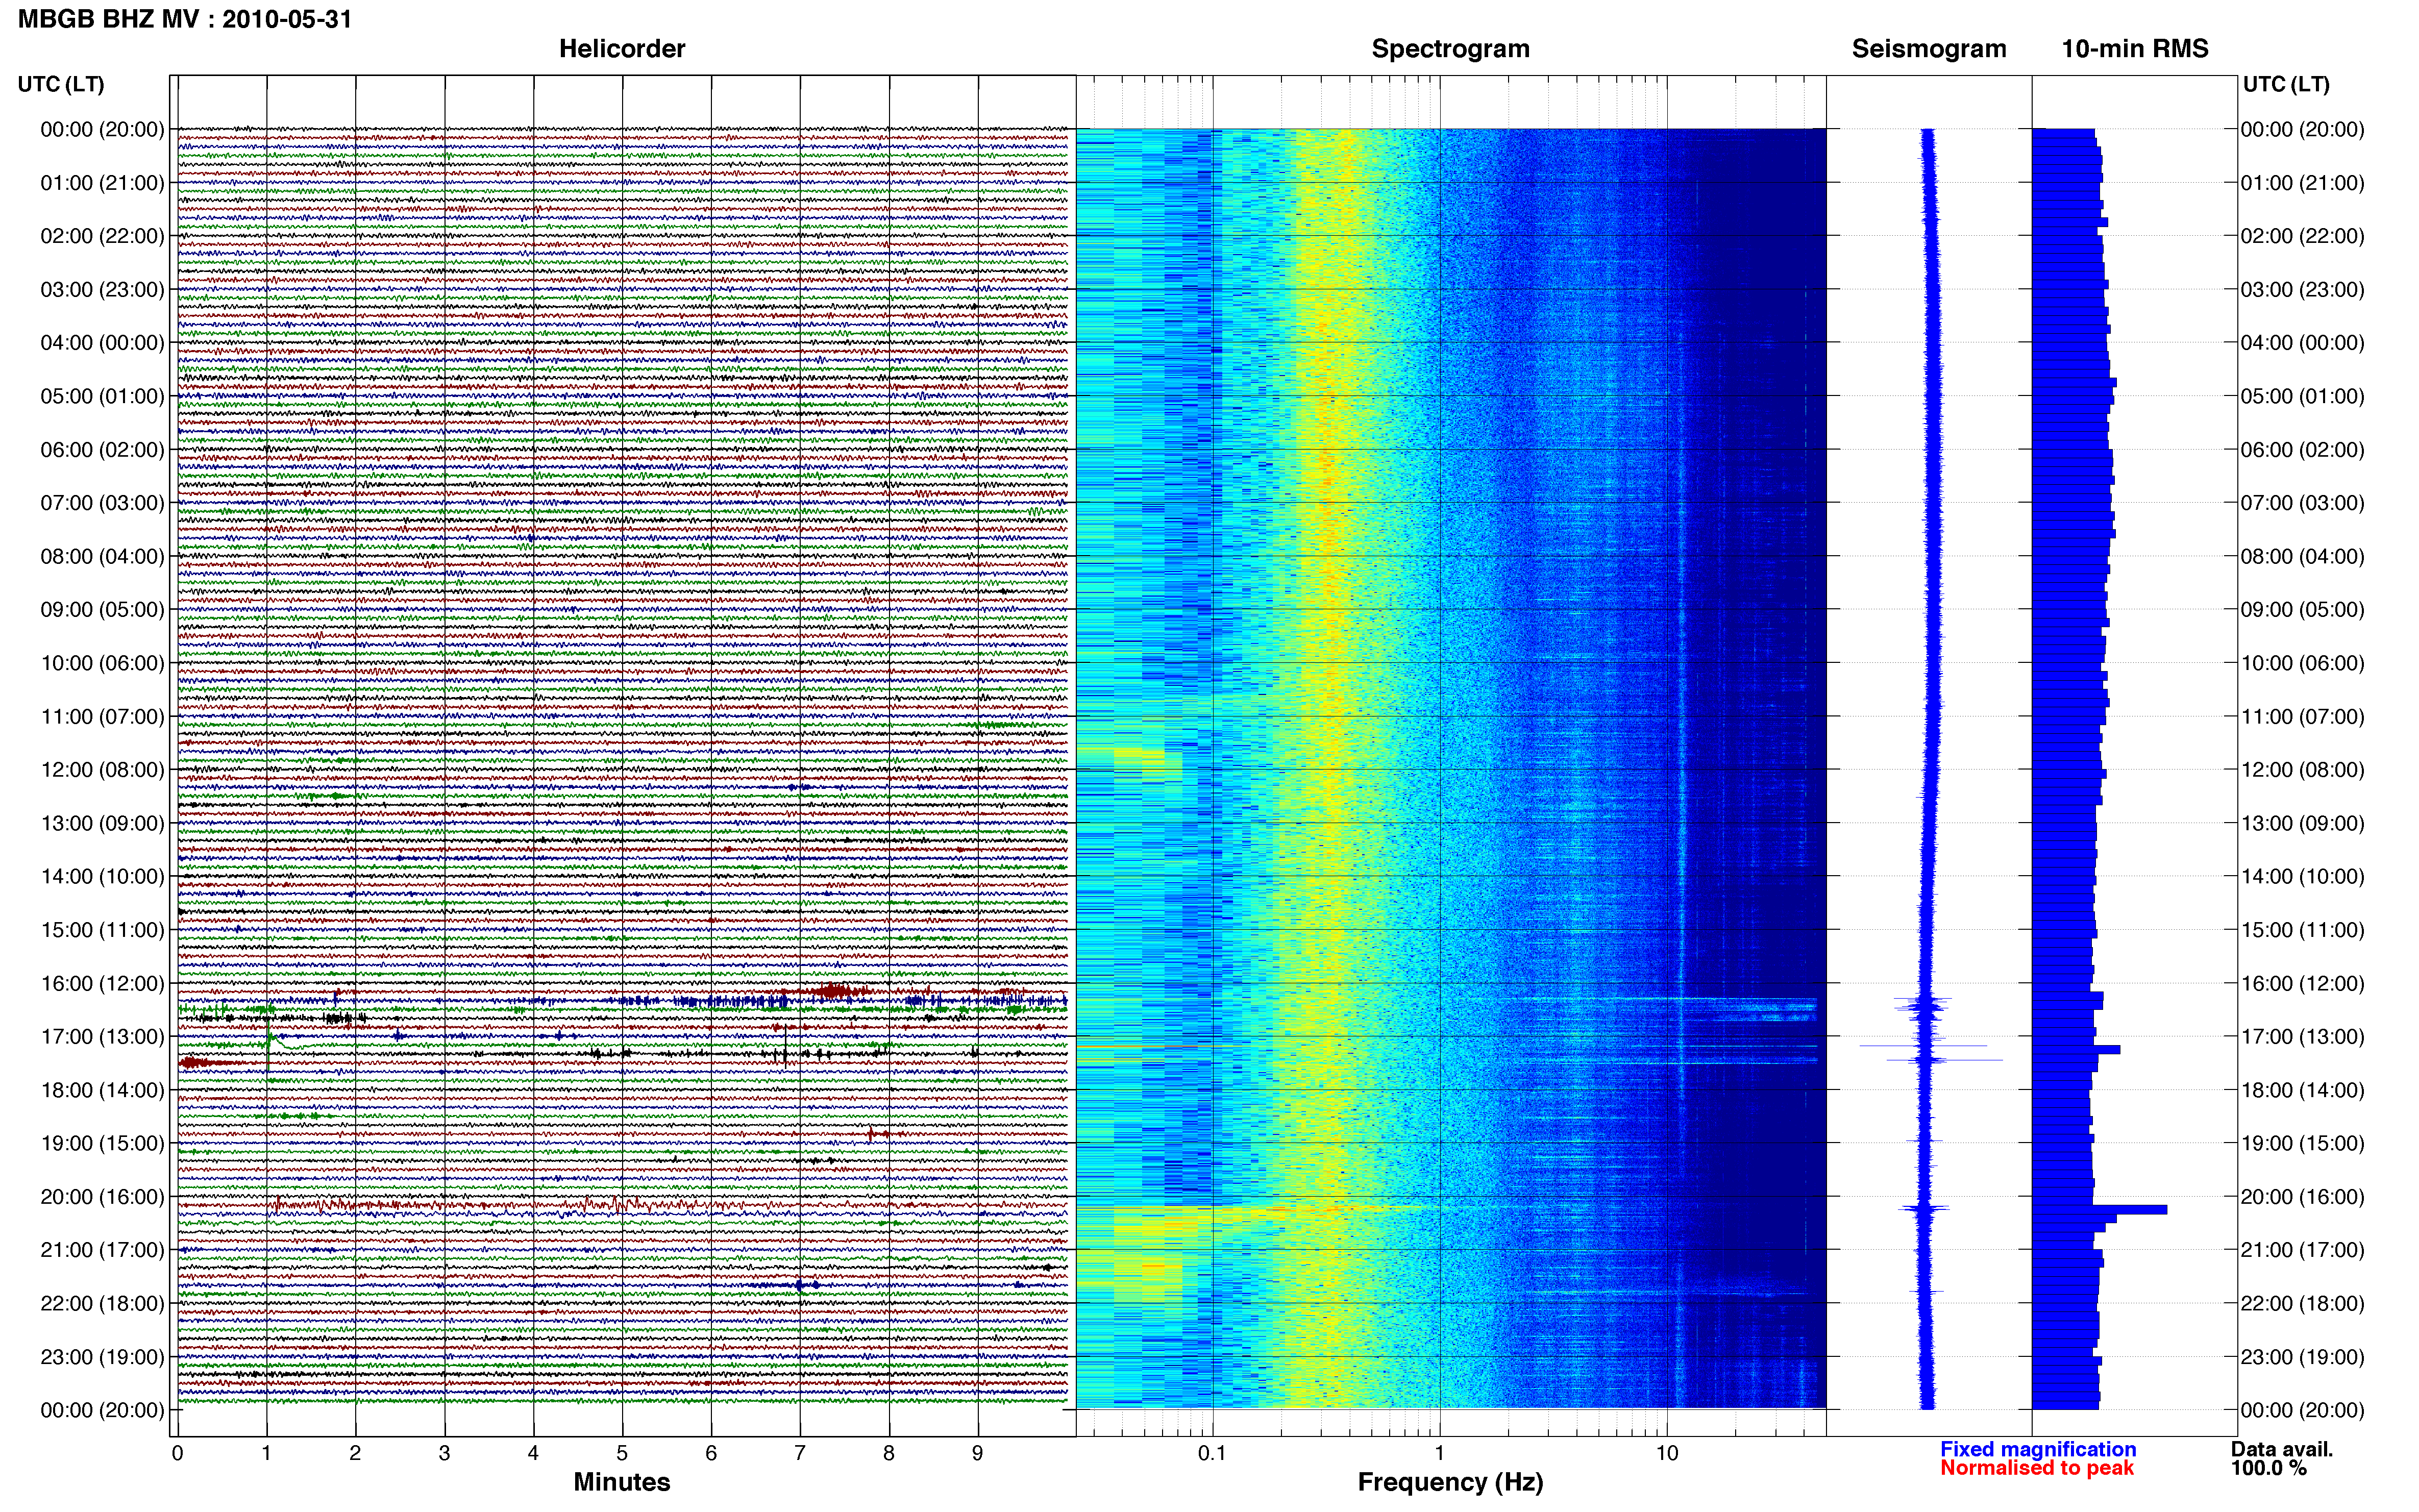Click the right time label '01:00 (21:00)'
The height and width of the screenshot is (1512, 2419).
pyautogui.click(x=2302, y=183)
